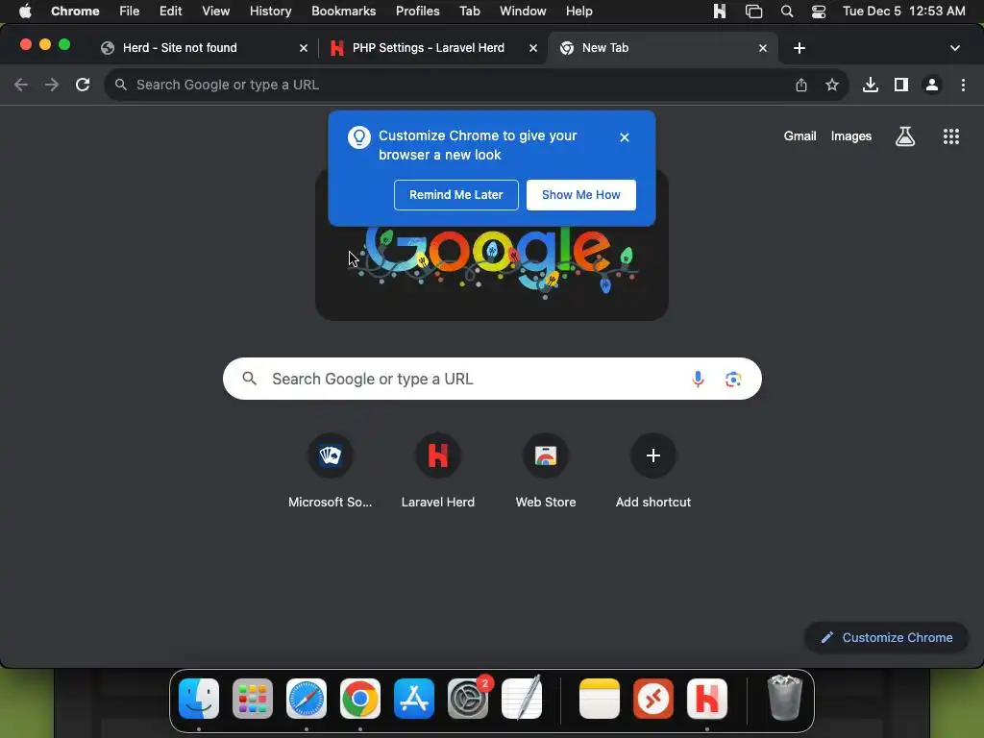Open Trash from the Dock
The image size is (984, 738).
784,699
